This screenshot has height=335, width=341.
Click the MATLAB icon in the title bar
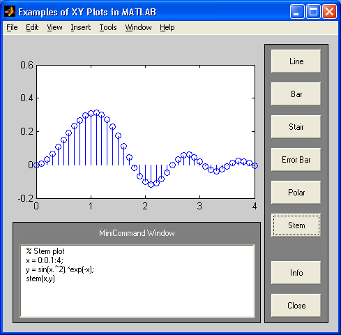pos(10,12)
